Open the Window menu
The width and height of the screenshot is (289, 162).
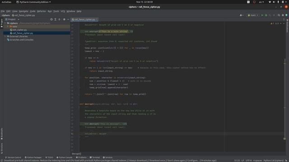pos(71,11)
